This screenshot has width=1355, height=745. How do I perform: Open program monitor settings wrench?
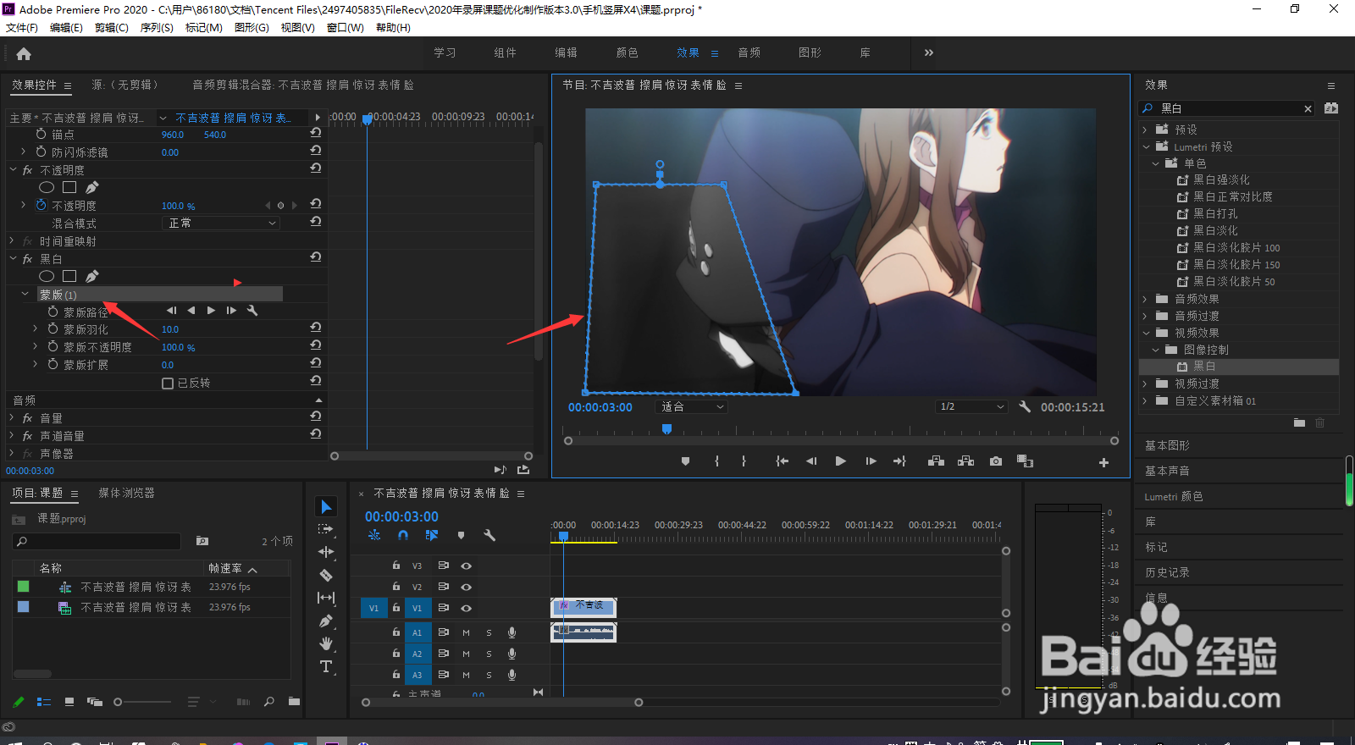tap(1025, 406)
